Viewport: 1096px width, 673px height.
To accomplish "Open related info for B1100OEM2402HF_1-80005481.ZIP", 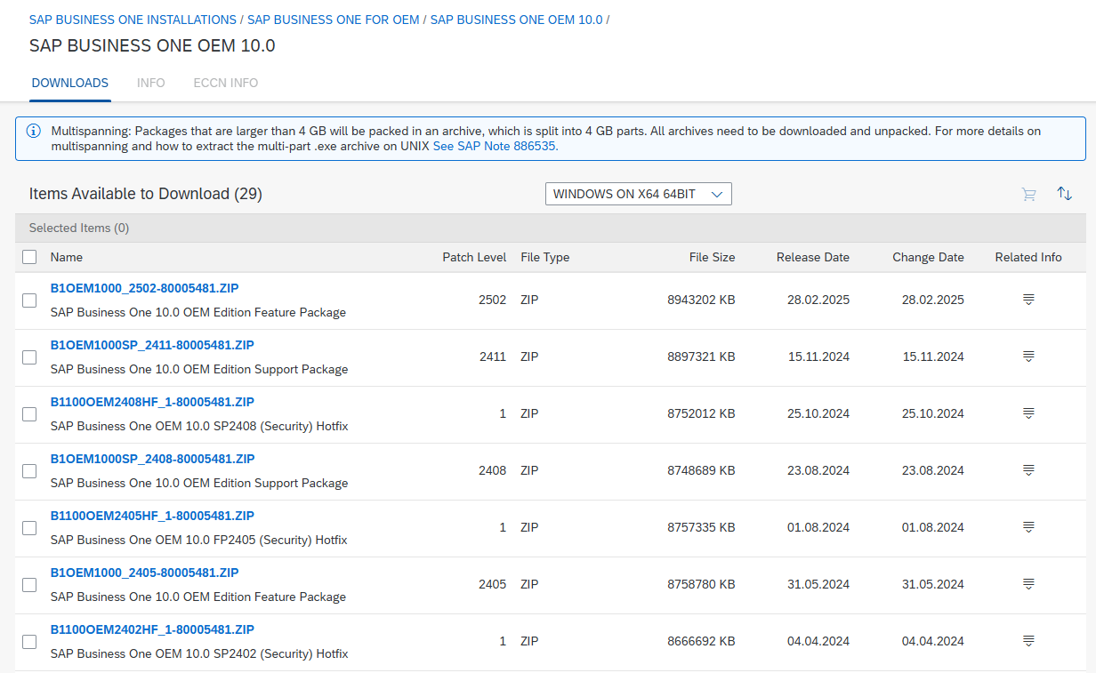I will point(1028,641).
